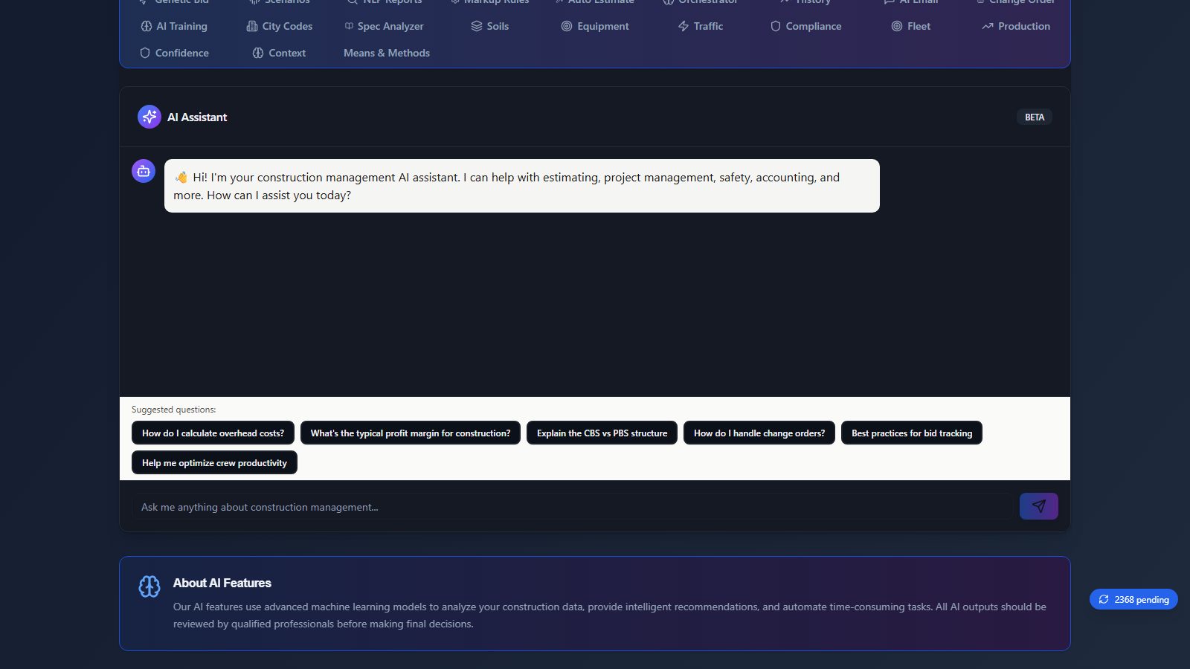Ask "How do I calculate overhead costs?"
Image resolution: width=1190 pixels, height=669 pixels.
pos(213,433)
